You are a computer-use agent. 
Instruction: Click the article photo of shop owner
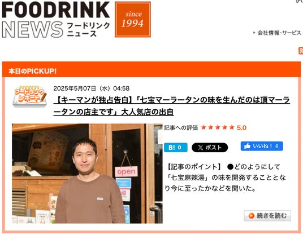87,174
